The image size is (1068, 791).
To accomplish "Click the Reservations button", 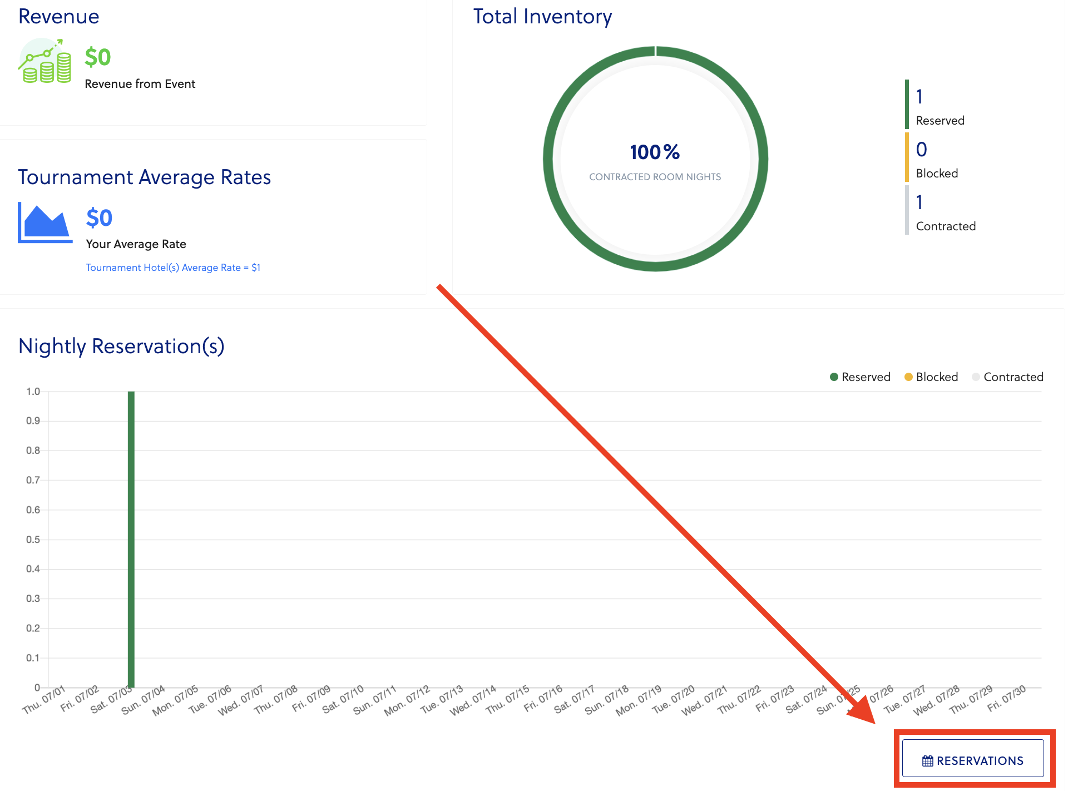I will (x=972, y=759).
